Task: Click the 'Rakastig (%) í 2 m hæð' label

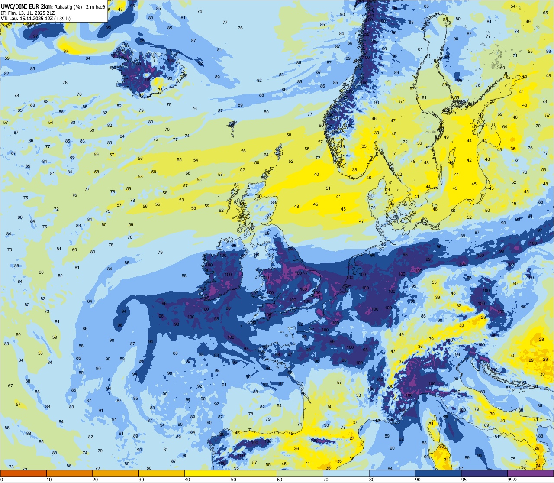Action: pyautogui.click(x=79, y=7)
